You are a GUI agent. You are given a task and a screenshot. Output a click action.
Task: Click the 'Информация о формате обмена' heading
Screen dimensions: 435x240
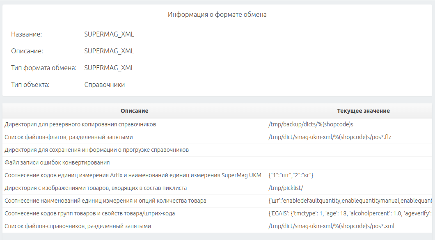click(x=217, y=15)
